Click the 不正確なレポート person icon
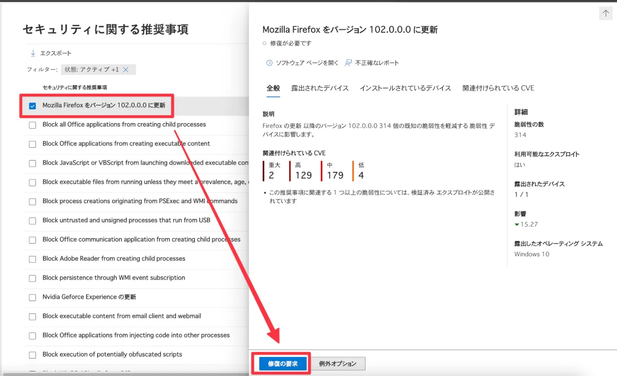The width and height of the screenshot is (617, 376). (x=348, y=63)
